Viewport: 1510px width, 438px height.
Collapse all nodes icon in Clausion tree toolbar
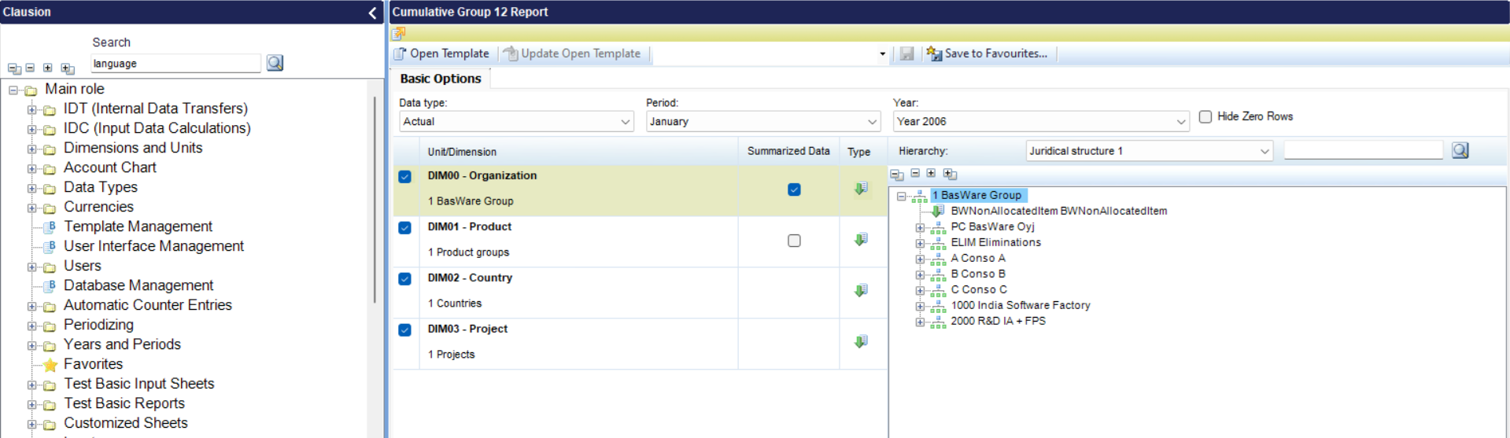[x=14, y=68]
